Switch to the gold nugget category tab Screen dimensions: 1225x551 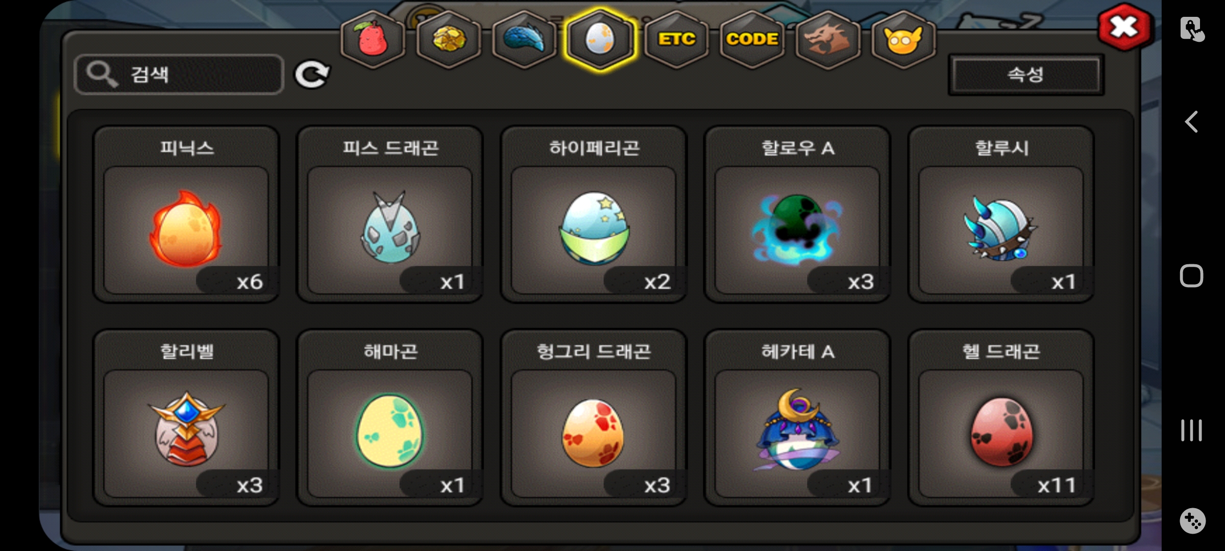point(449,39)
